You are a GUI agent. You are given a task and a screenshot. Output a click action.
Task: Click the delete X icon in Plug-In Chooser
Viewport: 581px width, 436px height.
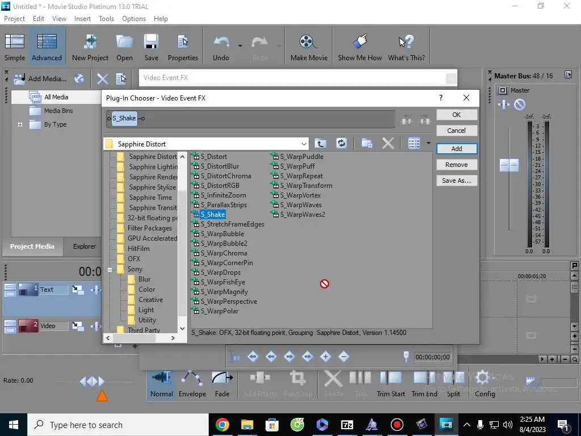[x=388, y=143]
